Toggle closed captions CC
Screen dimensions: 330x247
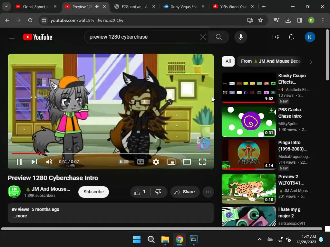tap(141, 162)
